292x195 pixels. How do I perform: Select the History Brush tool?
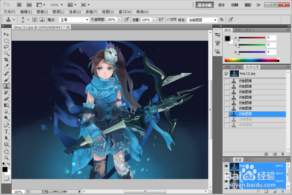(x=6, y=92)
